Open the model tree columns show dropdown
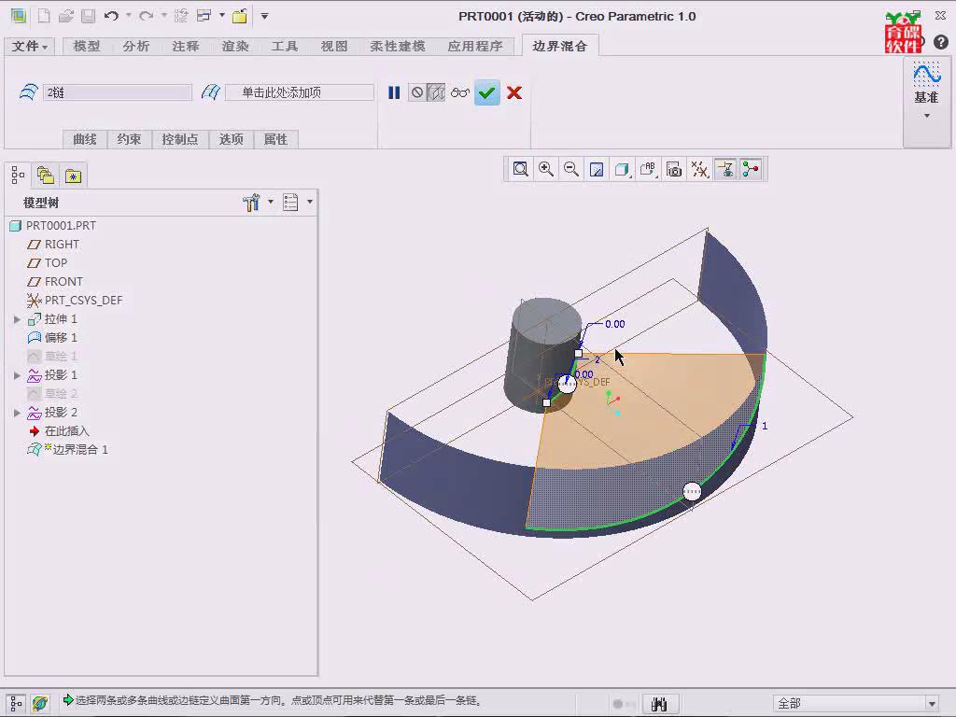This screenshot has height=717, width=956. tap(310, 202)
